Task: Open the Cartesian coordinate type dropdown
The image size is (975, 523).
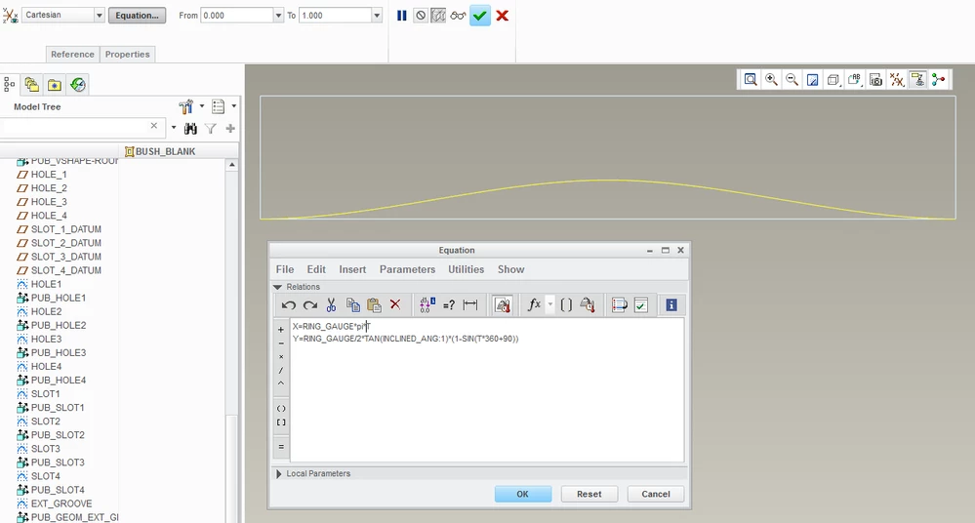Action: [99, 16]
